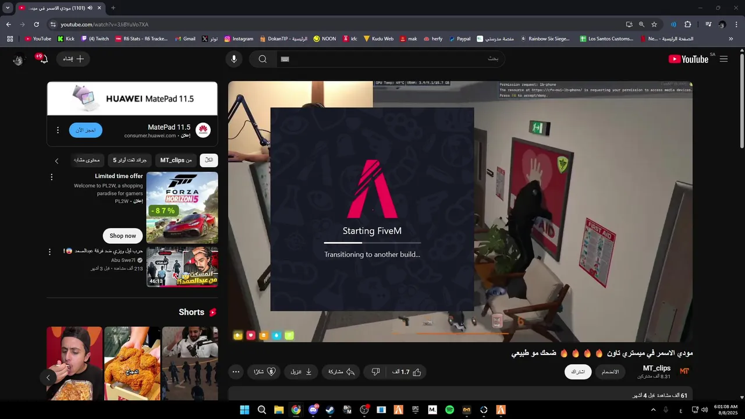Click the microphone voice search icon

click(x=234, y=59)
